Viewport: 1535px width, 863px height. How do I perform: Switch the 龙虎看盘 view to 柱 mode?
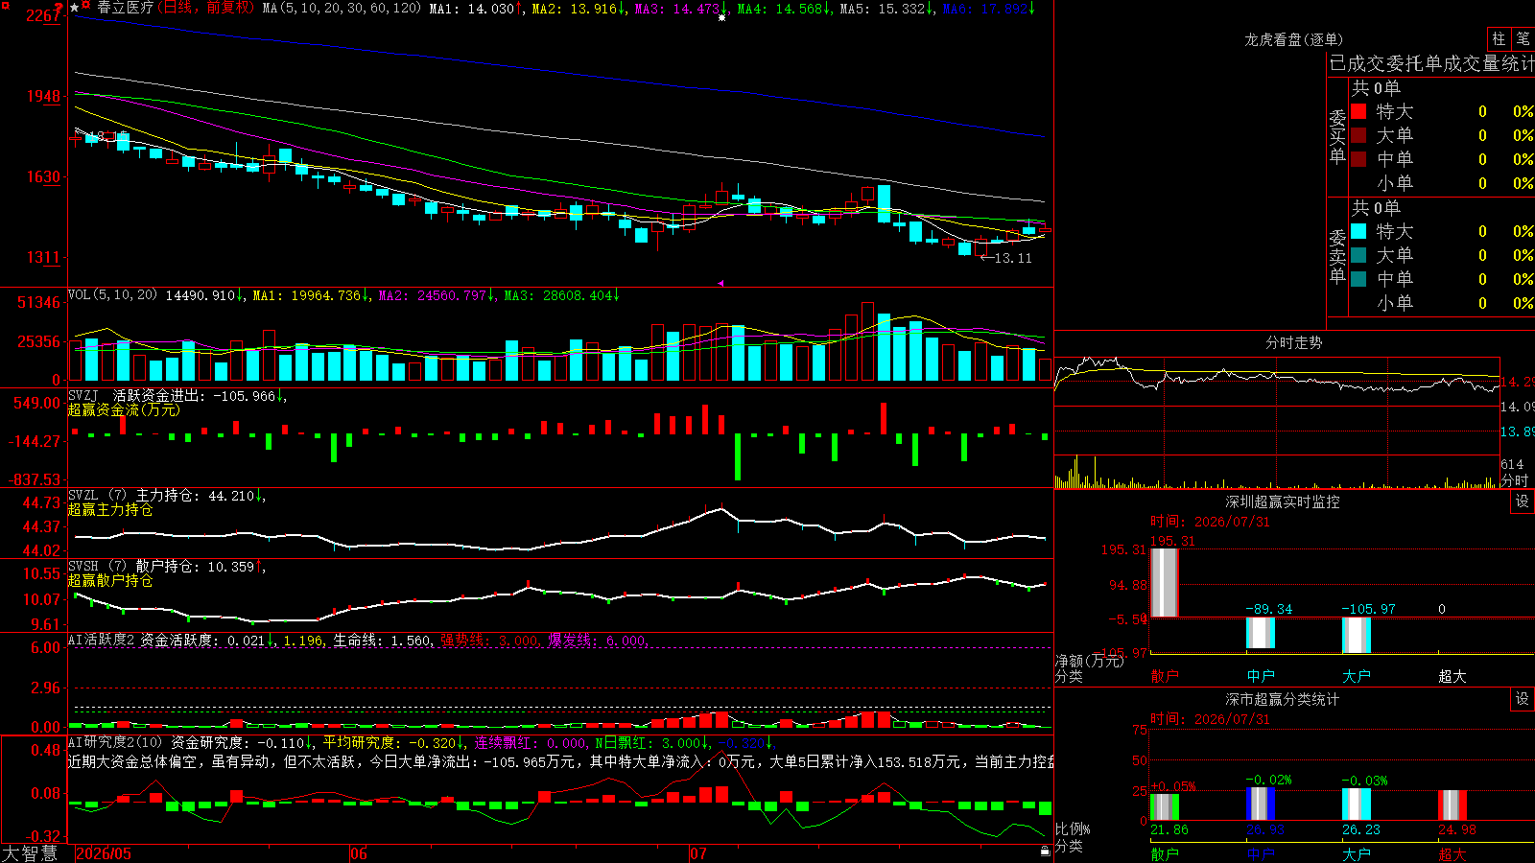point(1499,39)
